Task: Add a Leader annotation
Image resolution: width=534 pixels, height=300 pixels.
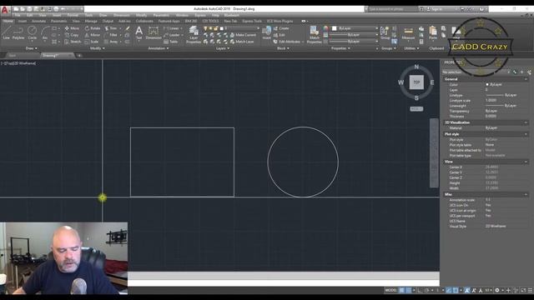Action: tap(172, 35)
